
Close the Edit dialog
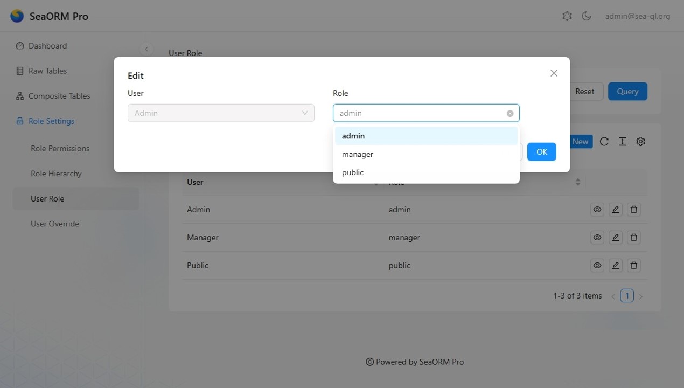pos(554,73)
